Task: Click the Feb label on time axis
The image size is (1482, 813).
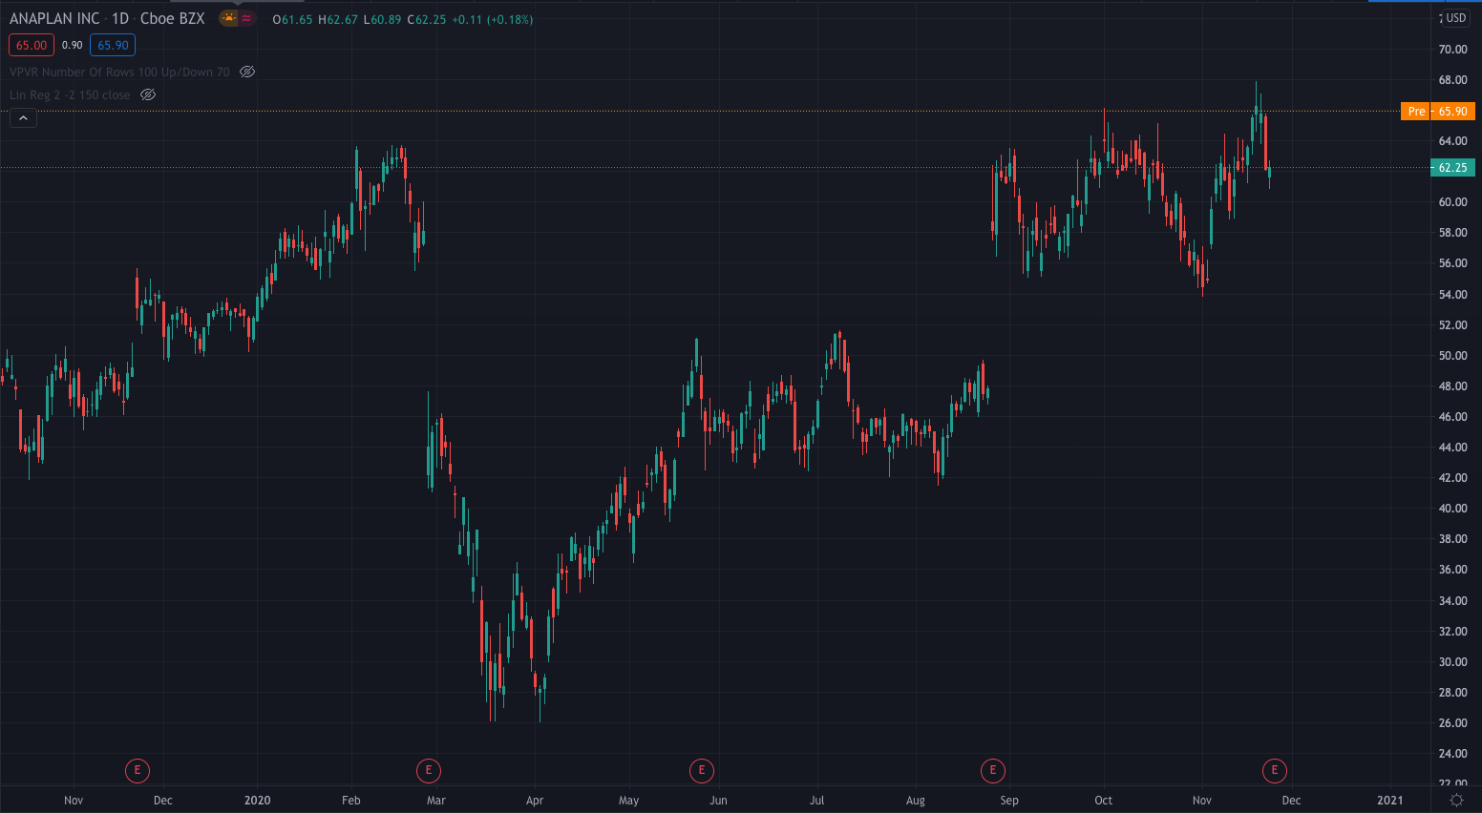Action: [x=351, y=800]
